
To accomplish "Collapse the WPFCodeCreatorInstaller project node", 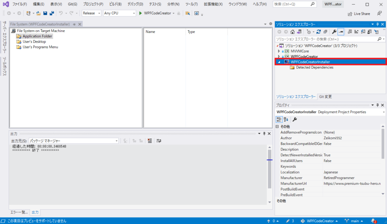I will pyautogui.click(x=279, y=62).
